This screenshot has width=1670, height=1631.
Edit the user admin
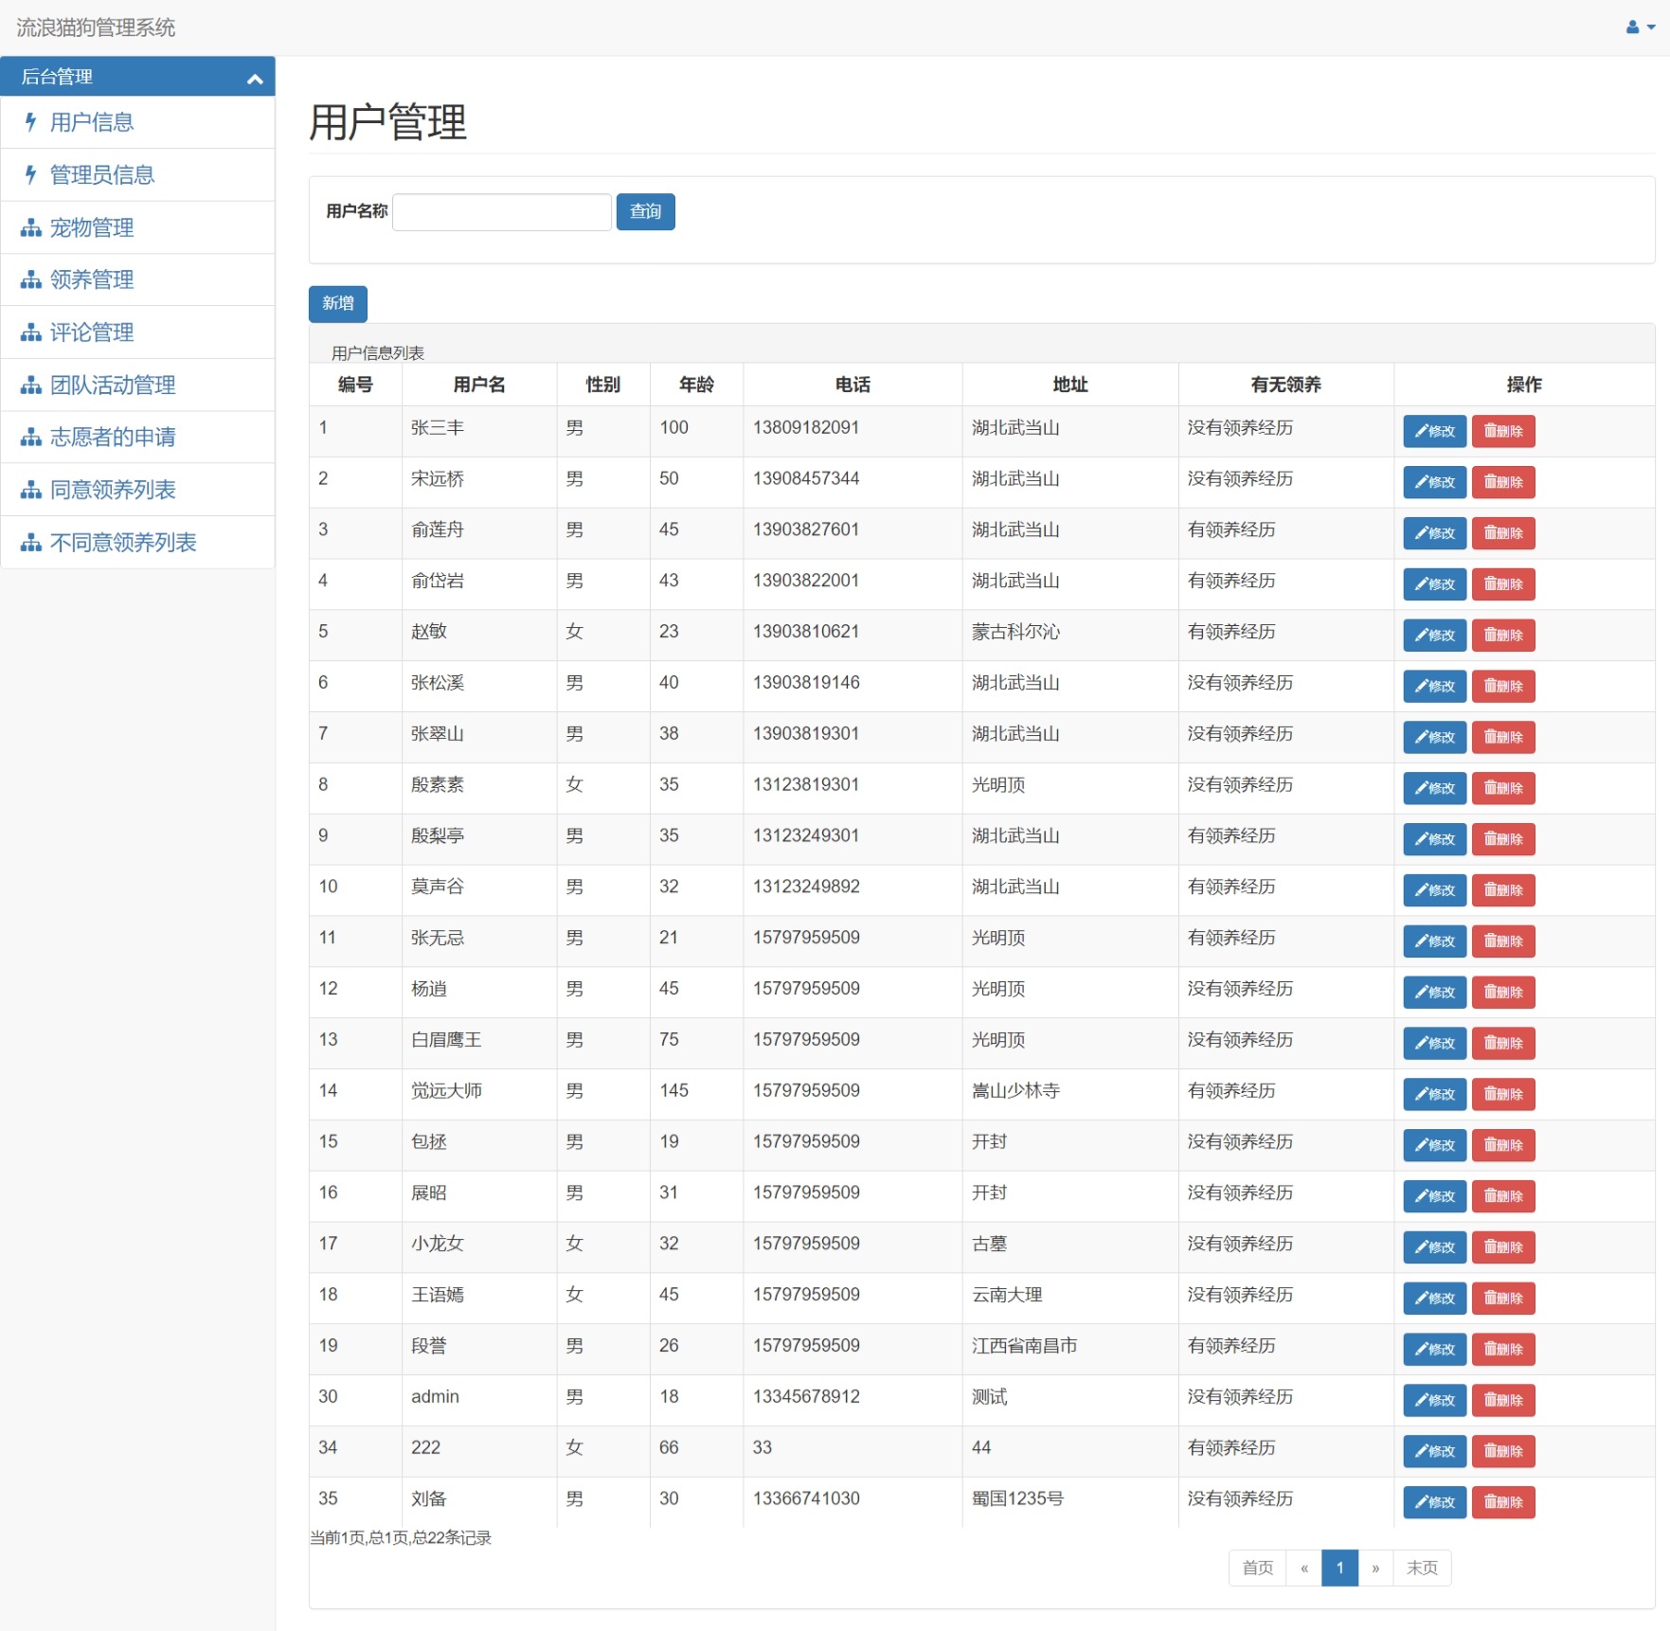click(x=1434, y=1401)
